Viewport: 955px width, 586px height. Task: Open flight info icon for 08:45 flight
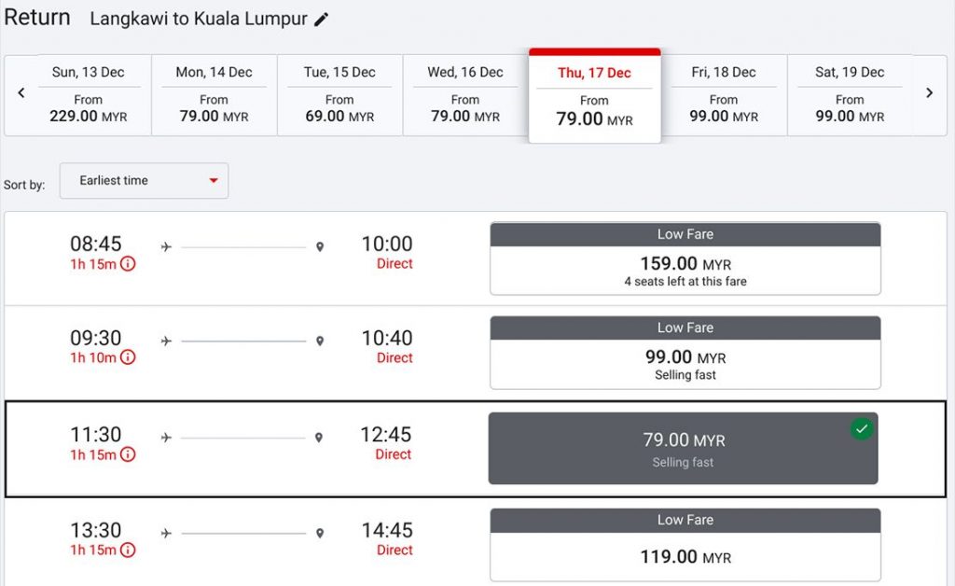[127, 264]
